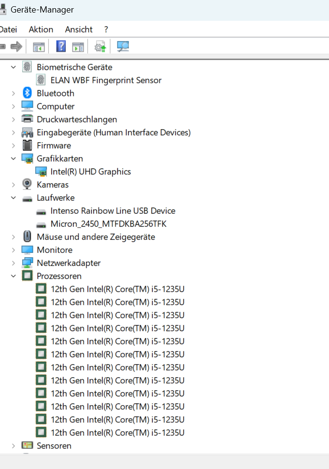Image resolution: width=329 pixels, height=469 pixels.
Task: Click the display adapter icon beside Grafikkarten
Action: [x=27, y=158]
